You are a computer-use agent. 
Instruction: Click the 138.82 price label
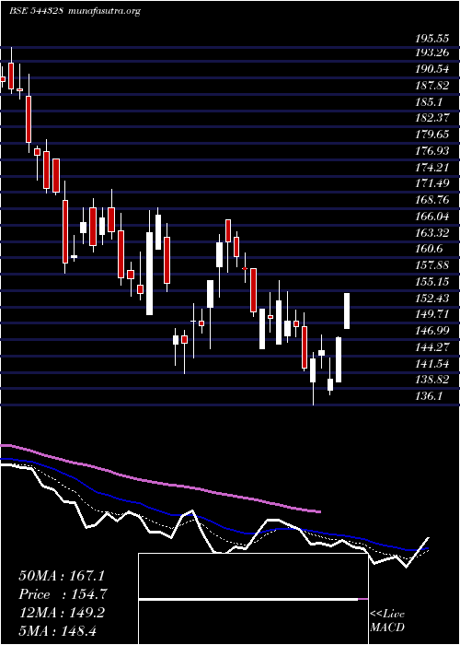point(432,380)
